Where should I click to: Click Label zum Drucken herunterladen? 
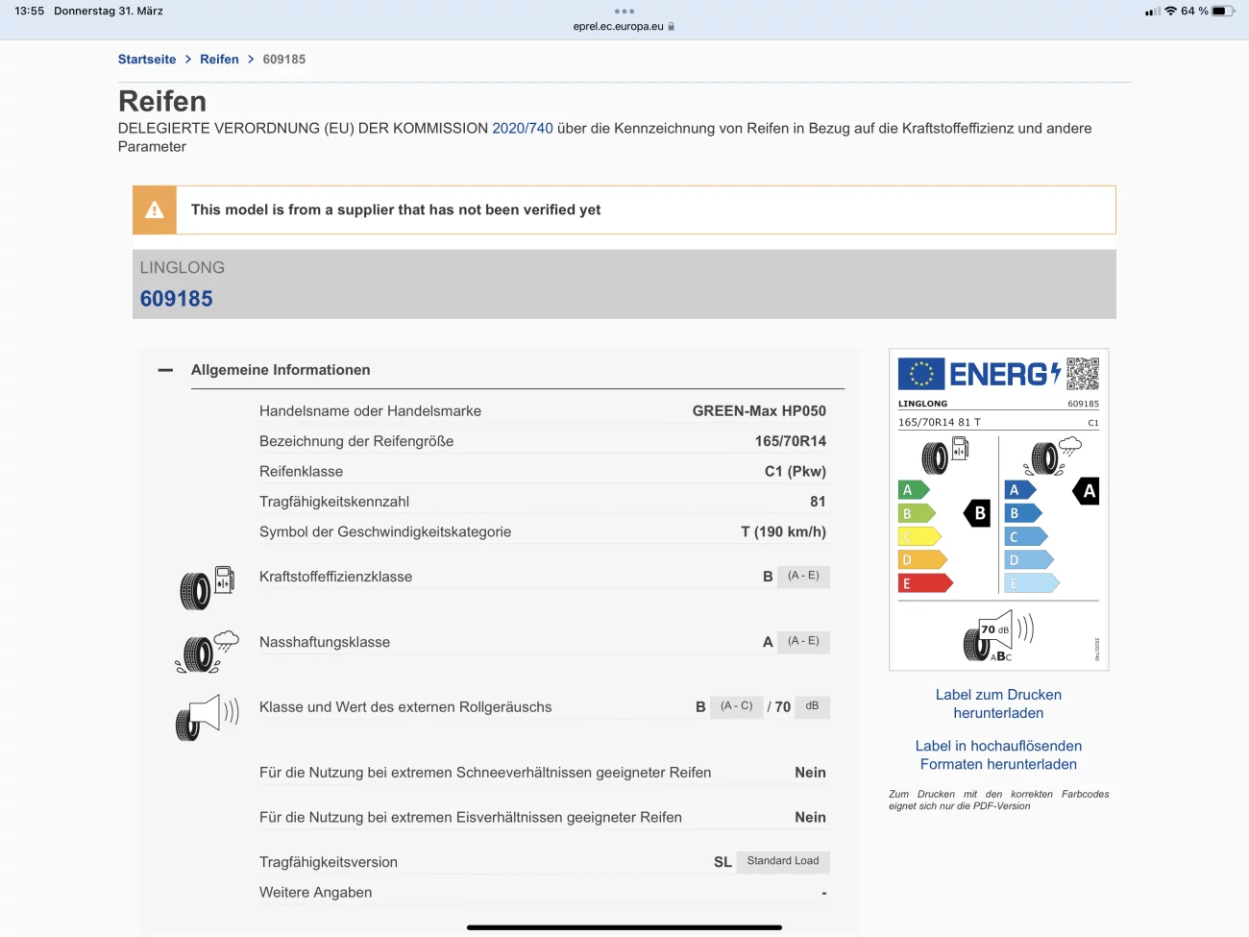coord(998,703)
